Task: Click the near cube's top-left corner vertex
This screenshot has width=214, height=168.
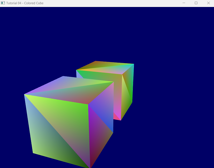Action: (x=24, y=94)
